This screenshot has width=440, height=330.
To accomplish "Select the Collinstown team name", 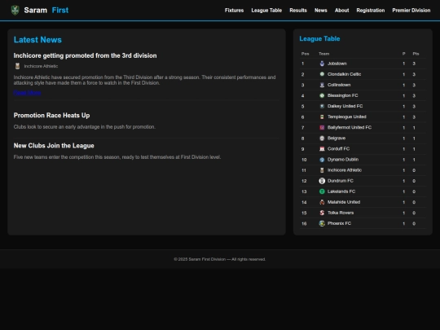I will (339, 85).
